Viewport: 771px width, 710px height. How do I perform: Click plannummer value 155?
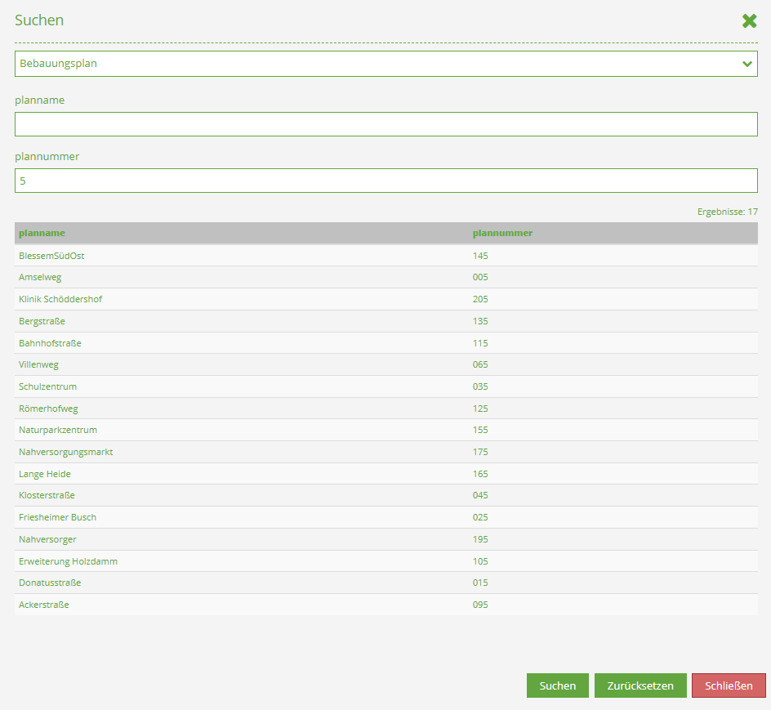click(480, 430)
